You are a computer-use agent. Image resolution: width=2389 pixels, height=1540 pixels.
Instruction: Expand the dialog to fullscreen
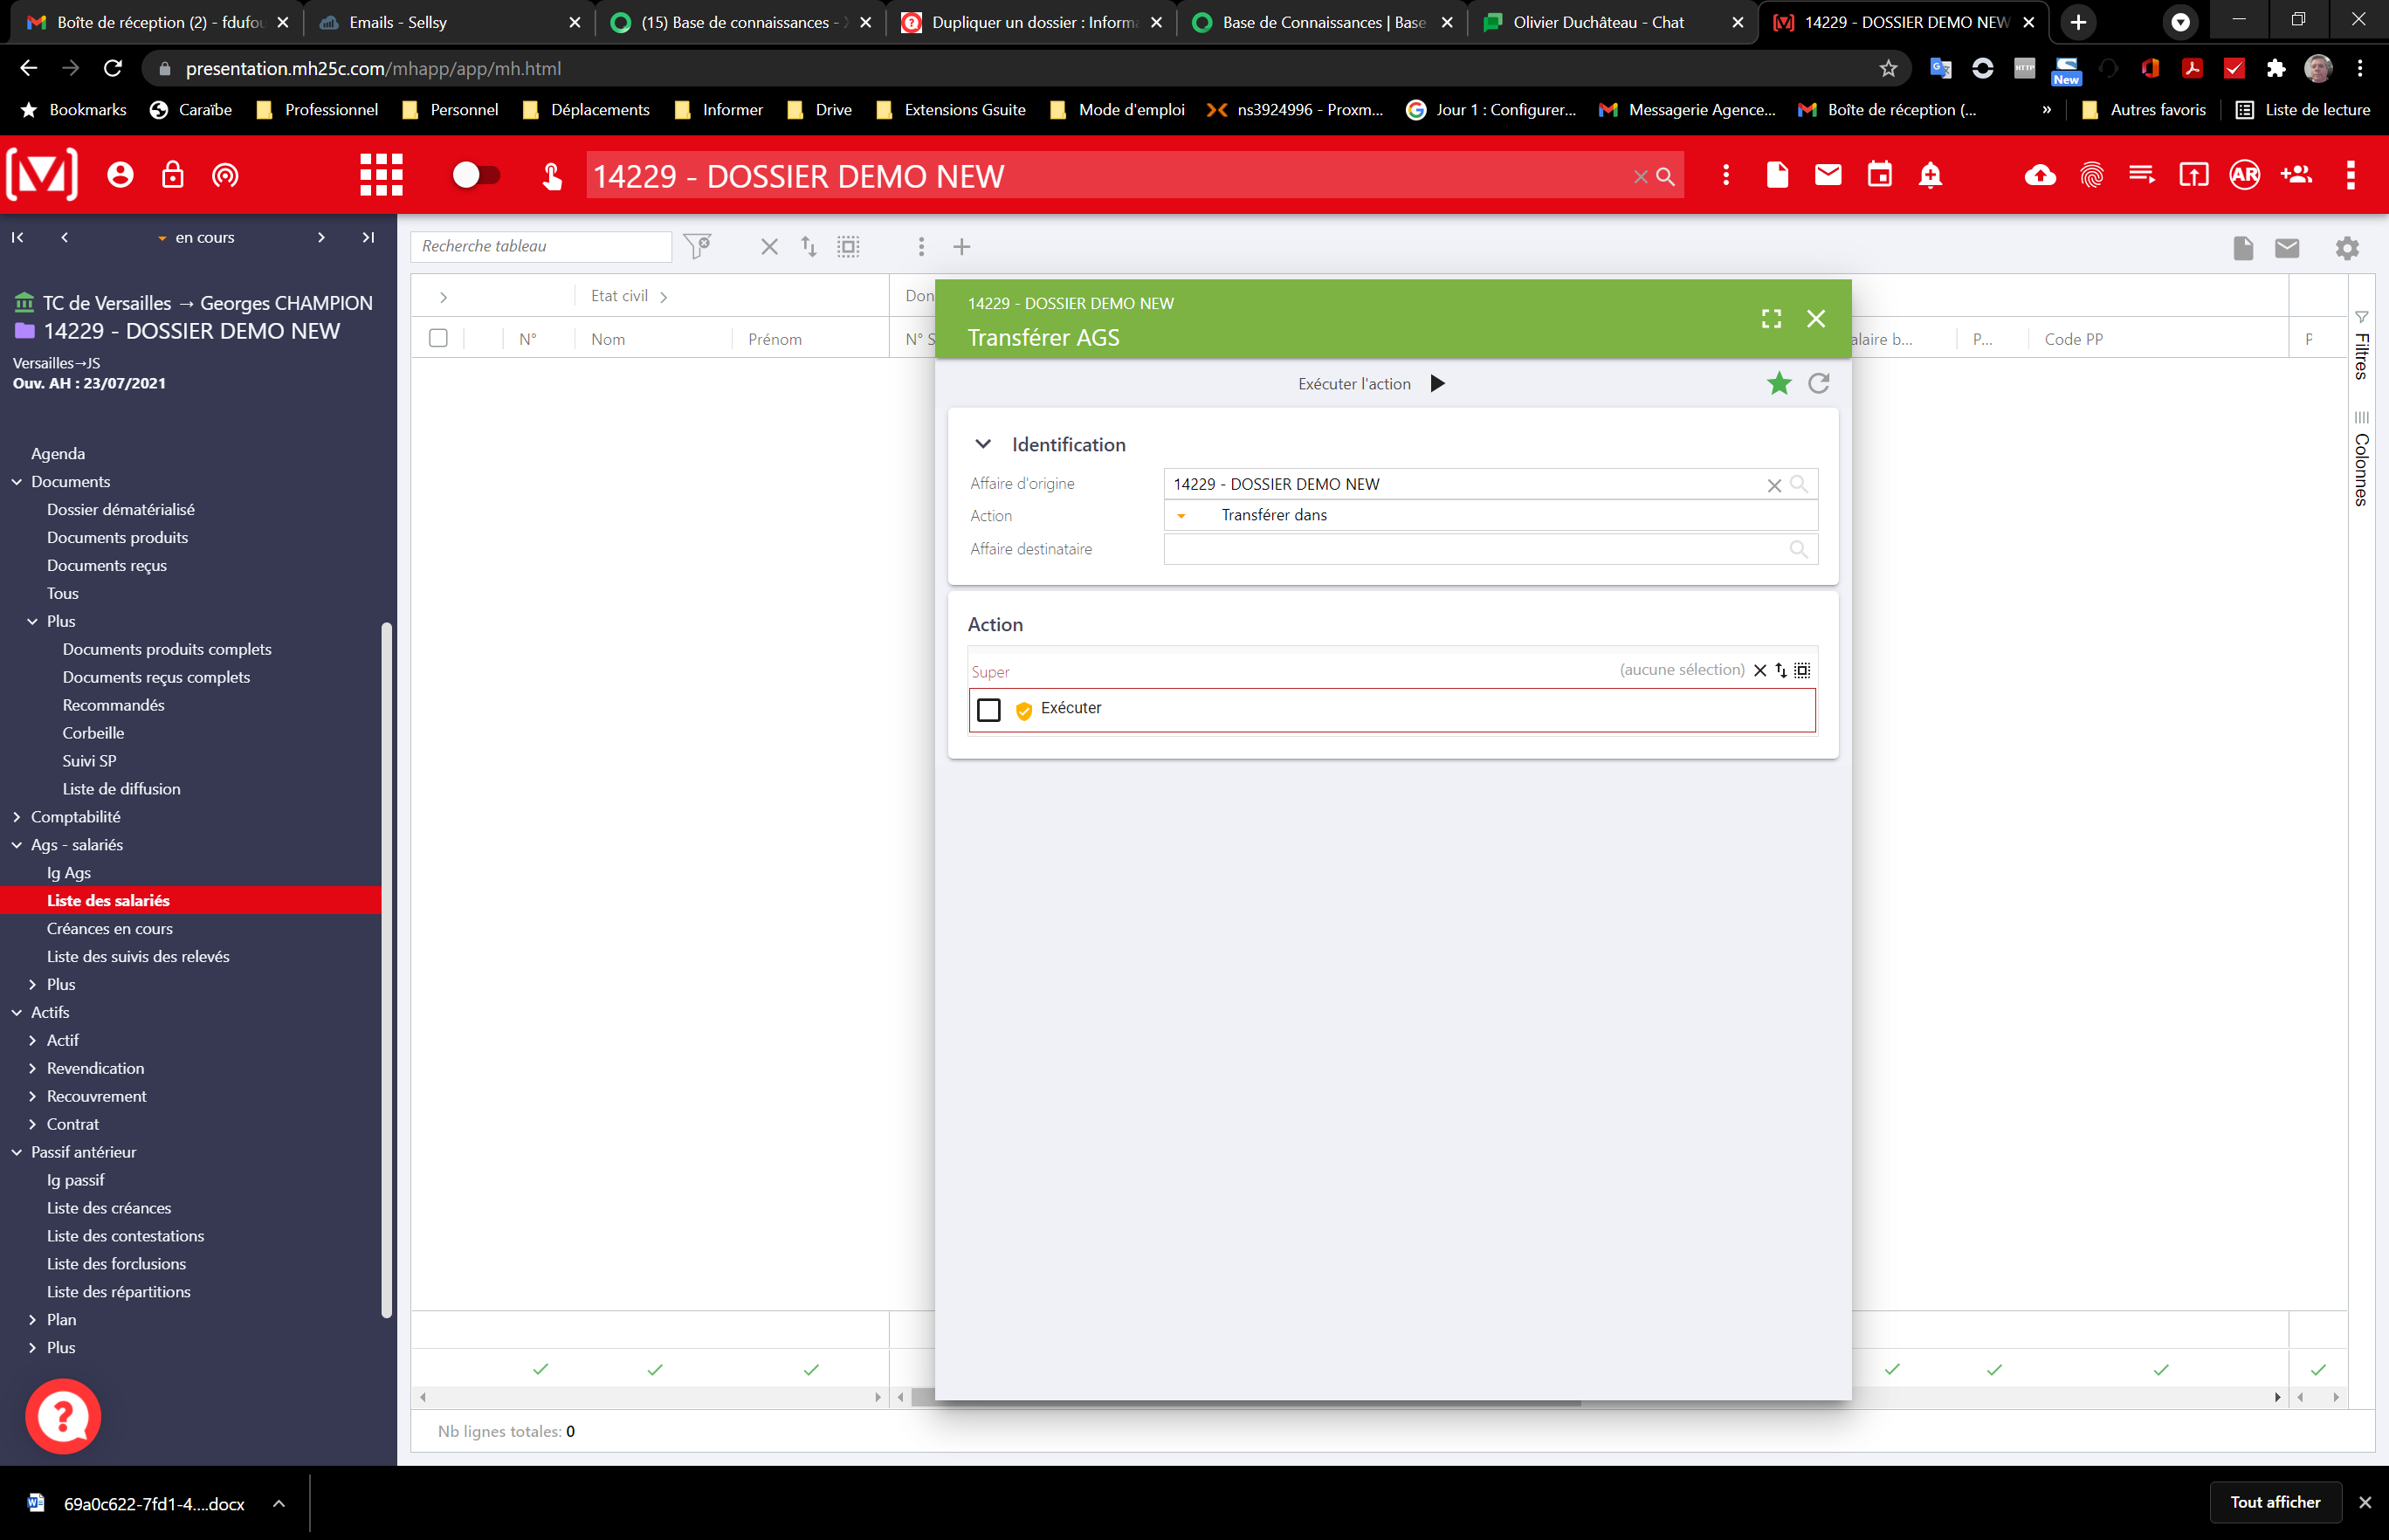coord(1771,319)
